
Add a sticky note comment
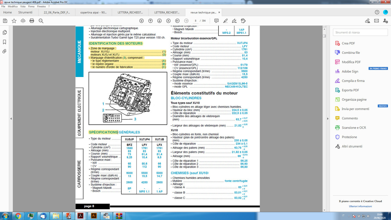pyautogui.click(x=216, y=21)
